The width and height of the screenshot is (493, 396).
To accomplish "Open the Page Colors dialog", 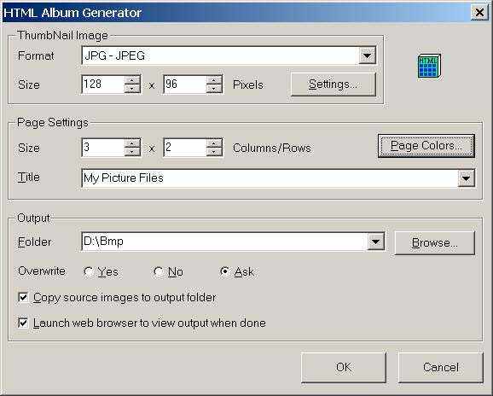I will click(426, 146).
